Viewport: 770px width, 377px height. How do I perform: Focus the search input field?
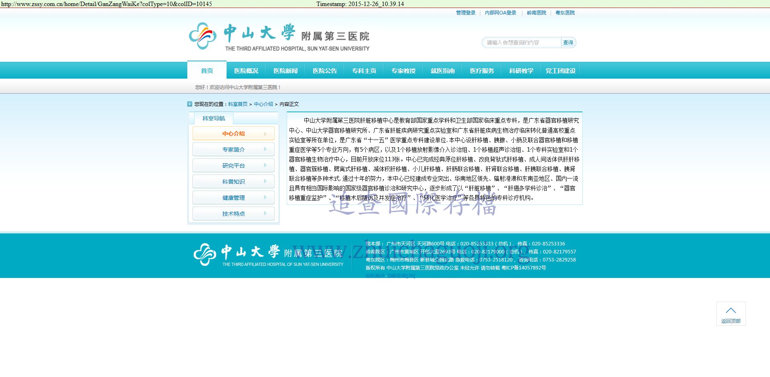(x=521, y=43)
